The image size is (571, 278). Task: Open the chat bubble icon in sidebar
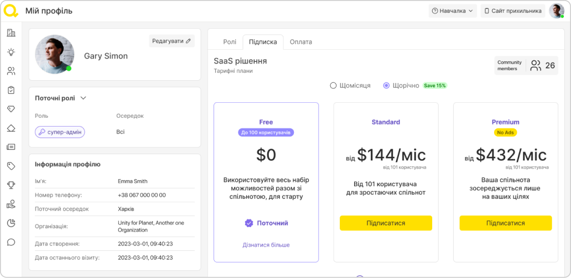point(11,242)
